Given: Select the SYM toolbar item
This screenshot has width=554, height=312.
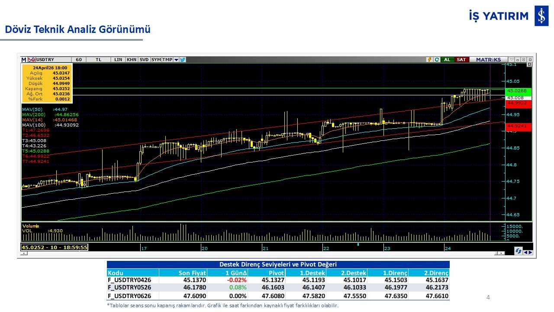Looking at the screenshot, I should pyautogui.click(x=156, y=60).
